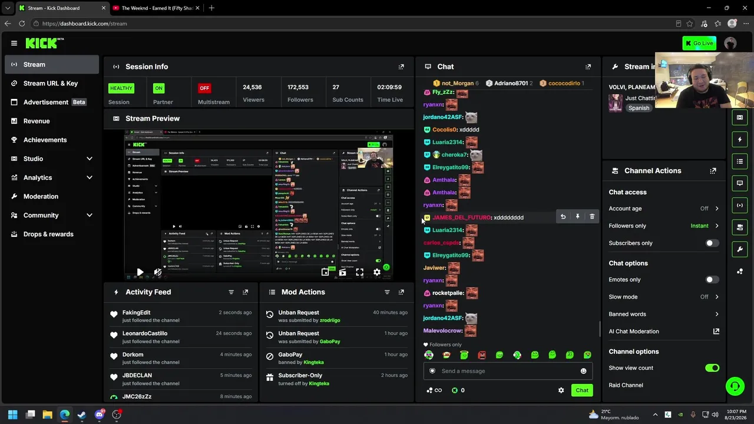Toggle stream preview widget in right sidebar

pos(740,117)
